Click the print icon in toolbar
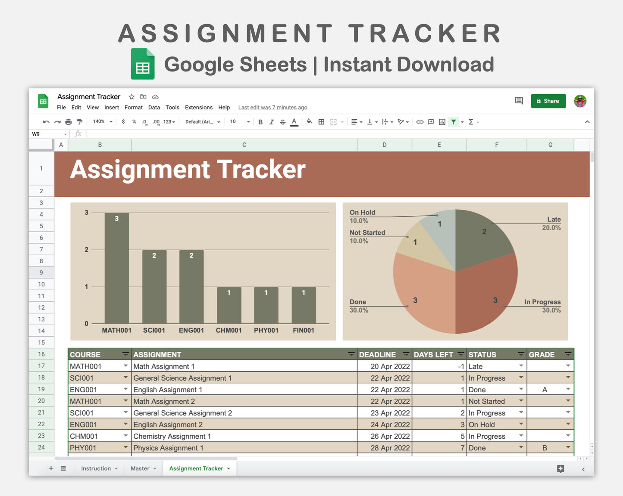 tap(69, 122)
